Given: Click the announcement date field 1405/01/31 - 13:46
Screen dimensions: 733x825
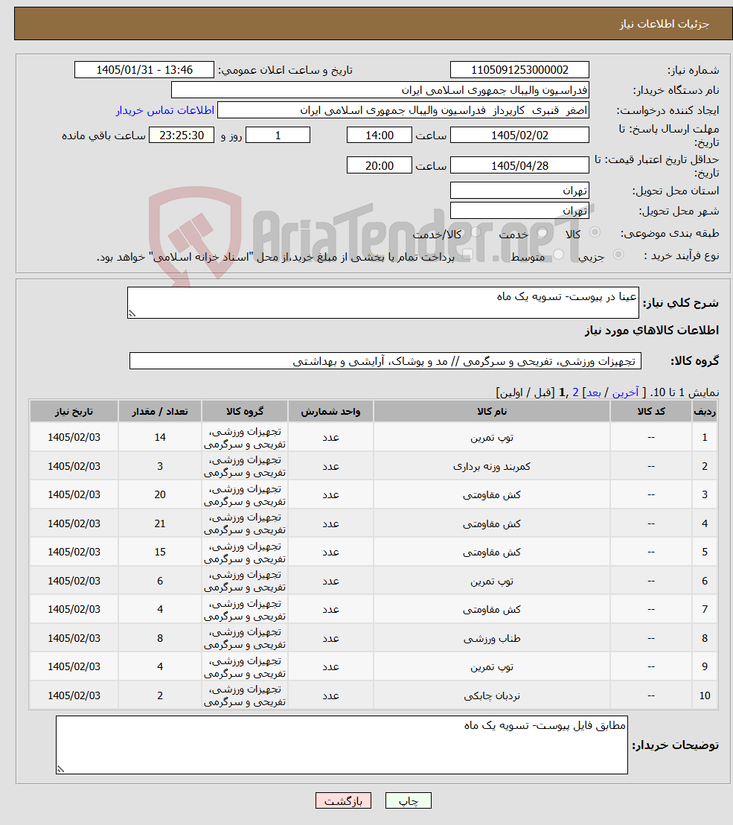Looking at the screenshot, I should 144,70.
